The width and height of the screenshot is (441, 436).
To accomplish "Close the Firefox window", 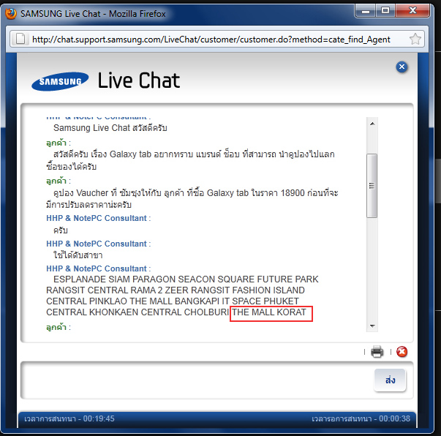I will [x=412, y=11].
